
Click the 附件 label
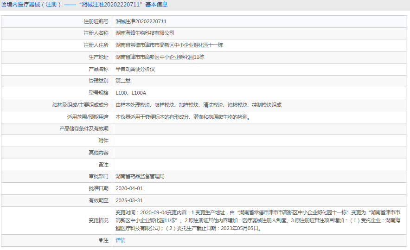(103, 141)
